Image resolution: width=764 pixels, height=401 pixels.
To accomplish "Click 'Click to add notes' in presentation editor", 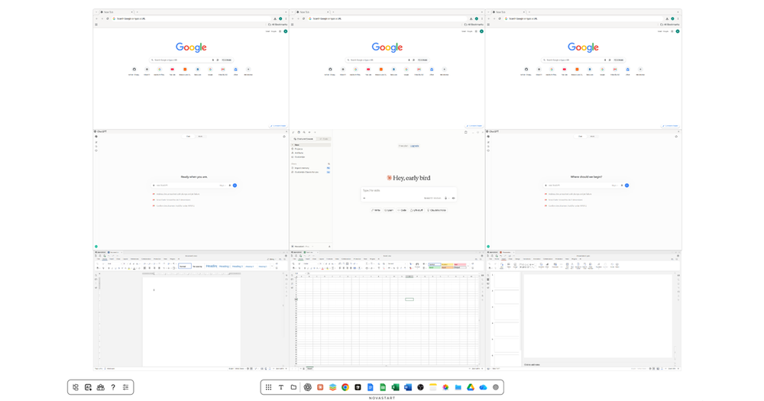I will point(532,364).
